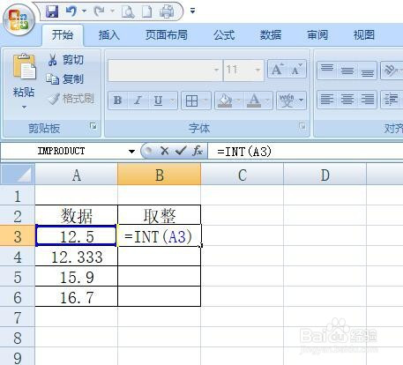Align text right
The image size is (403, 365).
tap(367, 100)
